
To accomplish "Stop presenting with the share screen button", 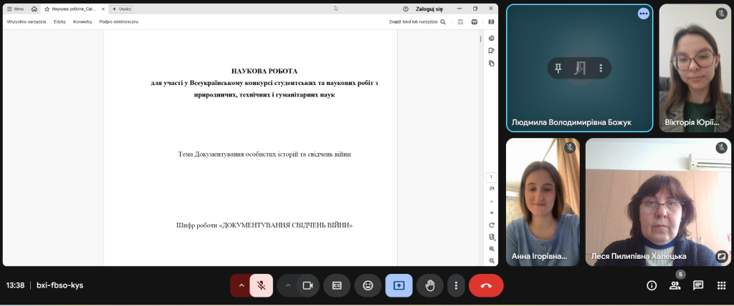I will click(x=399, y=285).
